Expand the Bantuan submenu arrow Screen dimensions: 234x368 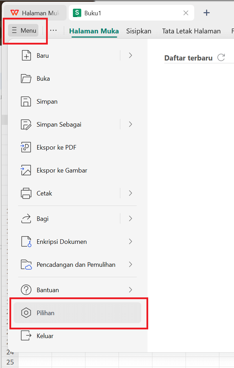[130, 290]
